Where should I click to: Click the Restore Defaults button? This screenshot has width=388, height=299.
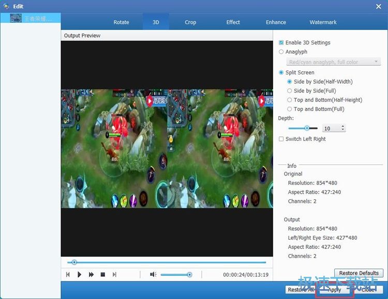(x=359, y=273)
